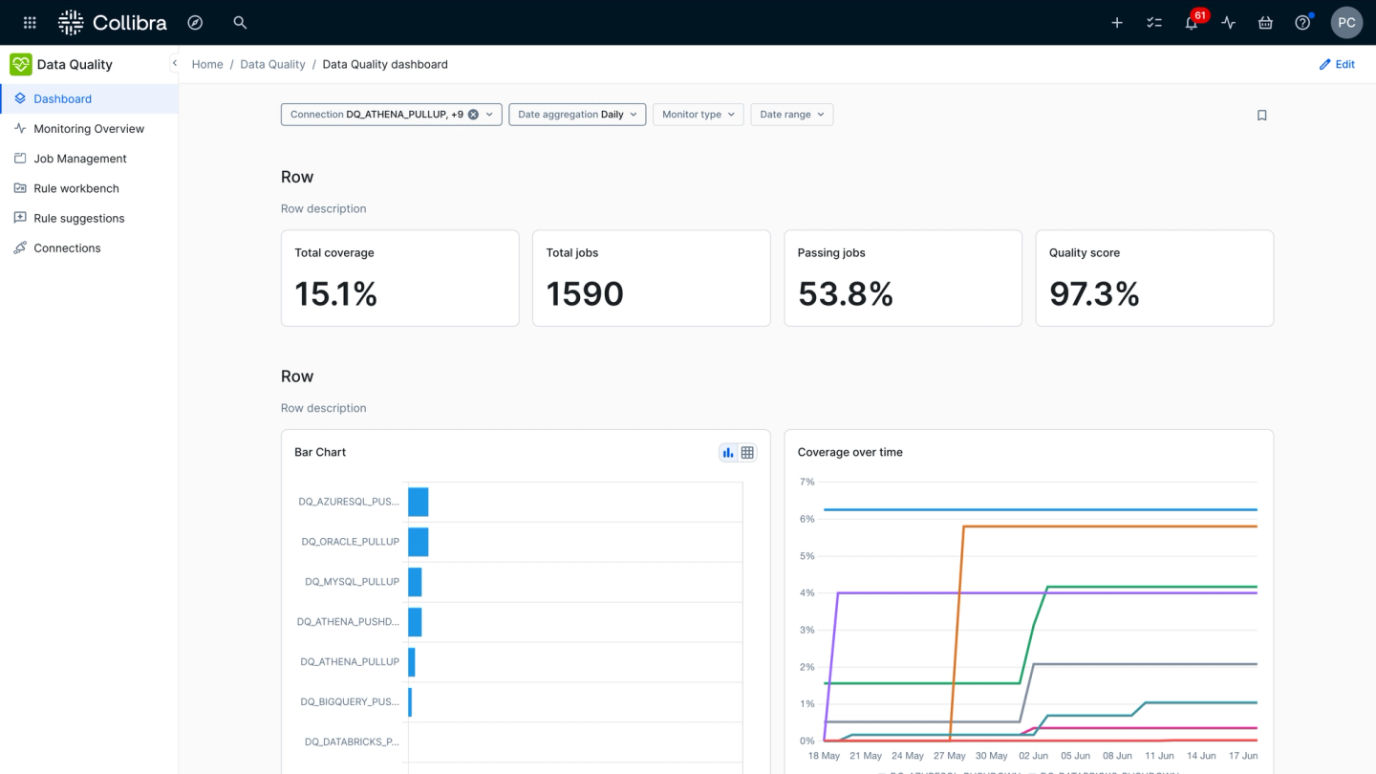Click the Home breadcrumb link
Viewport: 1376px width, 774px height.
(x=207, y=64)
